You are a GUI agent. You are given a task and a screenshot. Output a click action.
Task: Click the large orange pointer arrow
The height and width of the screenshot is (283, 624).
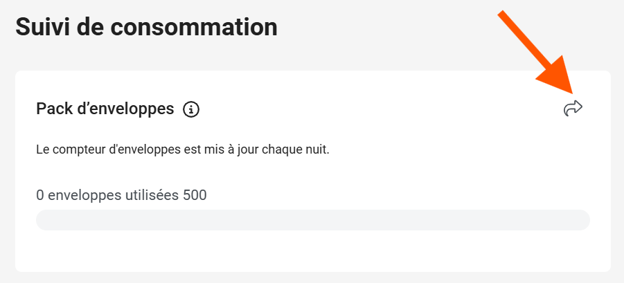tap(537, 53)
